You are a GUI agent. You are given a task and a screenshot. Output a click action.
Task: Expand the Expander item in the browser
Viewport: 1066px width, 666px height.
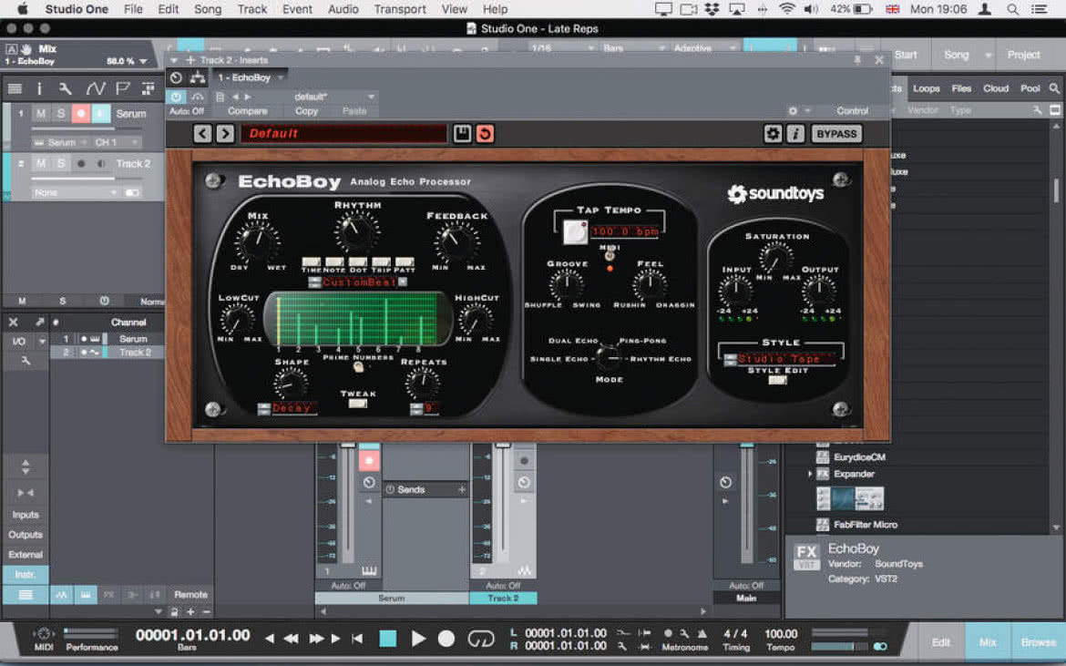pyautogui.click(x=810, y=475)
